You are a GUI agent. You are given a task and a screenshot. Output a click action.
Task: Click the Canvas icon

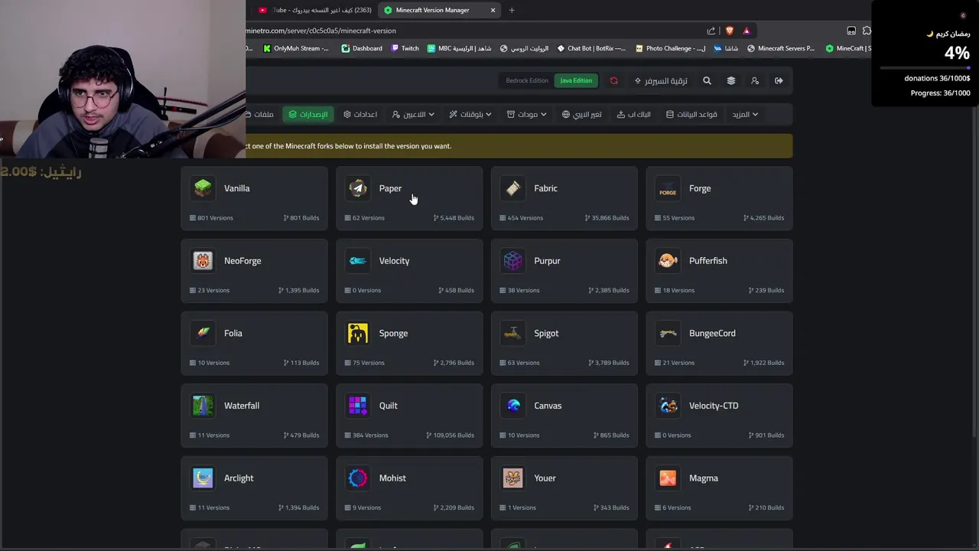click(x=513, y=406)
